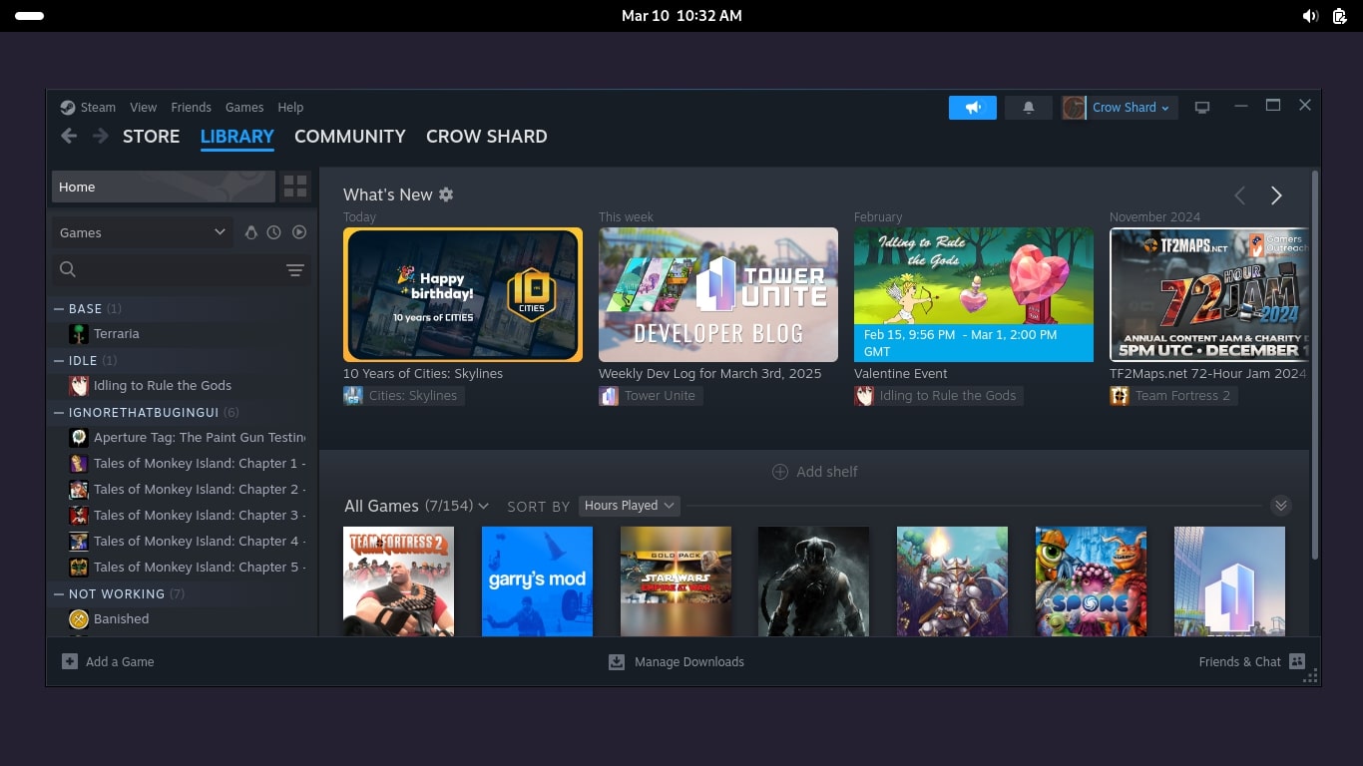This screenshot has height=766, width=1363.
Task: Collapse the BASE category
Action: pos(59,309)
